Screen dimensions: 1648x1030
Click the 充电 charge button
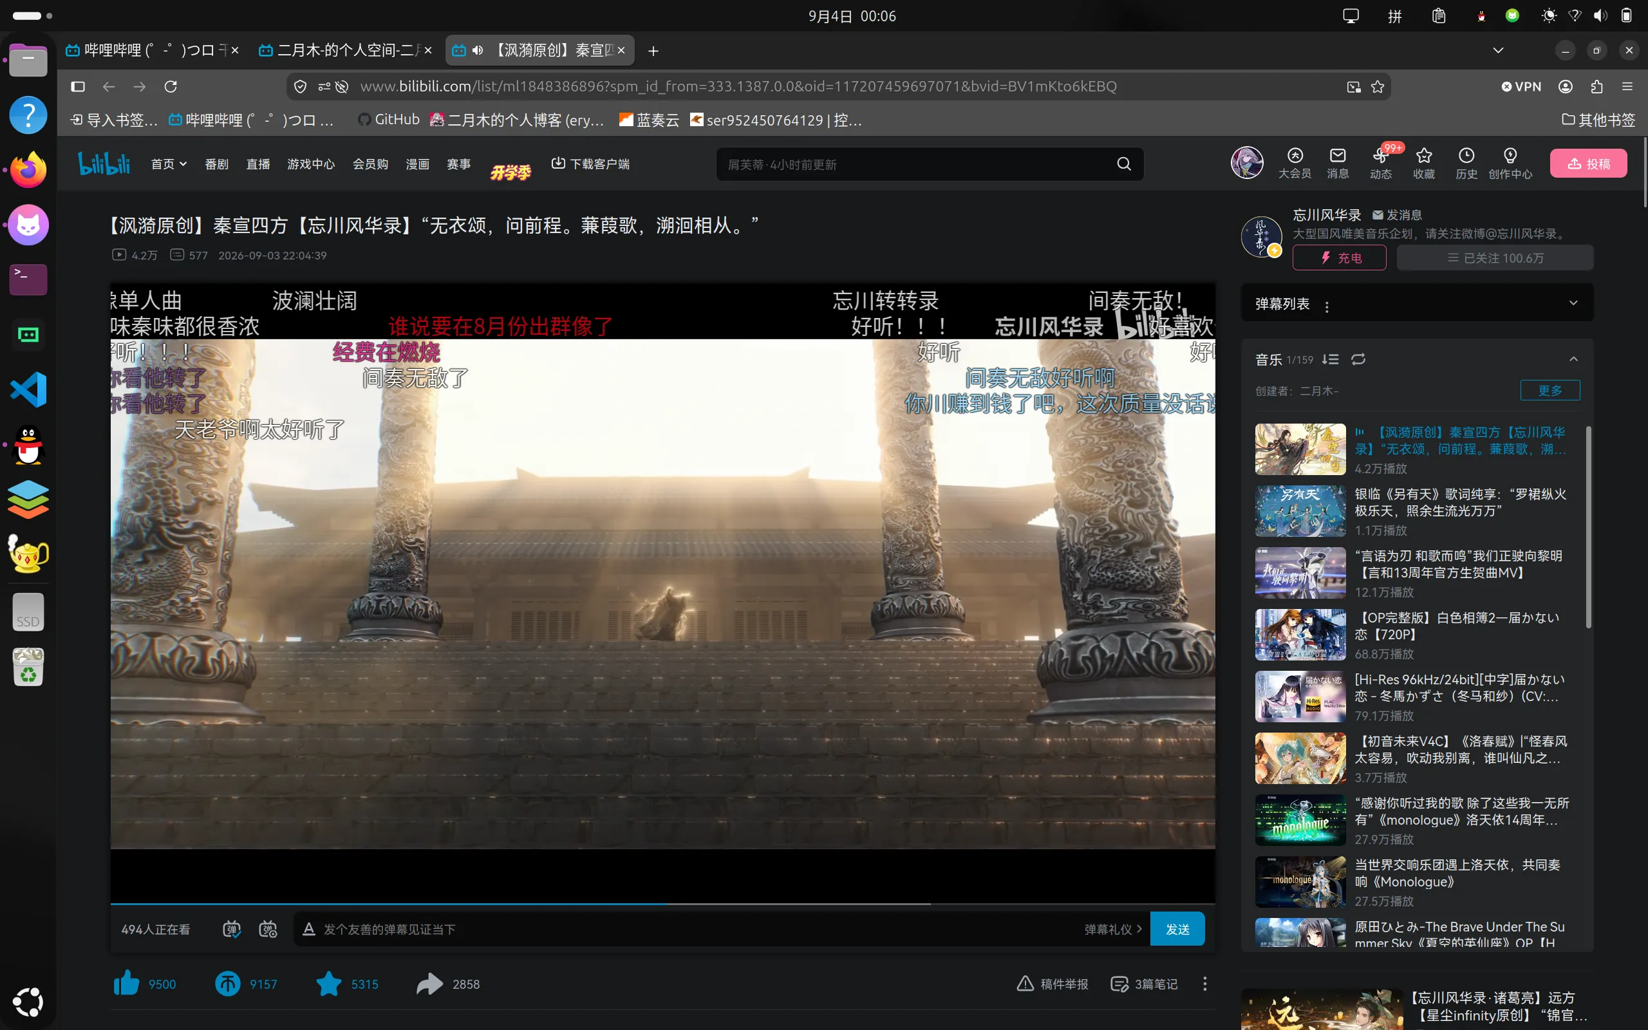point(1339,257)
